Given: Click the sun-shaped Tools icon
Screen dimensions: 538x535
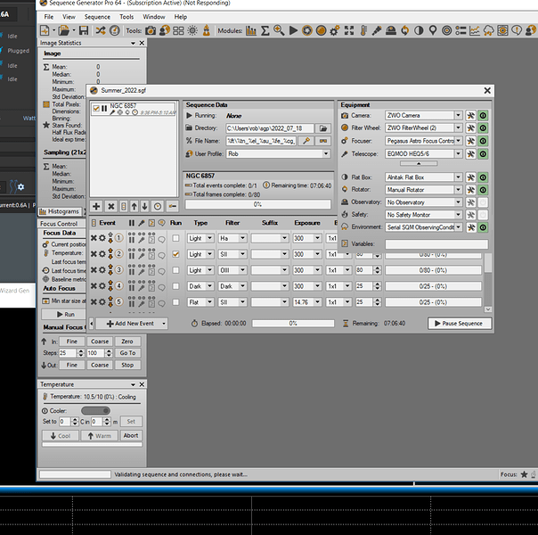Looking at the screenshot, I should 192,30.
